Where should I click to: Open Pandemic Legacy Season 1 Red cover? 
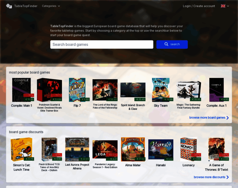(105, 149)
